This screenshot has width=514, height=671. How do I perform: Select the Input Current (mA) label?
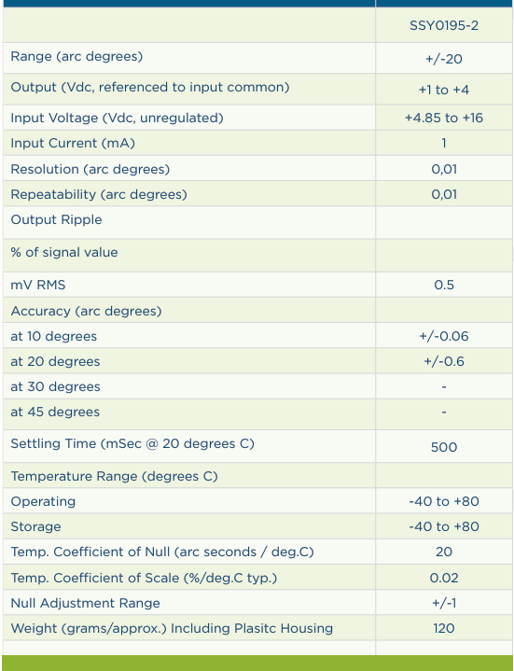tap(73, 143)
